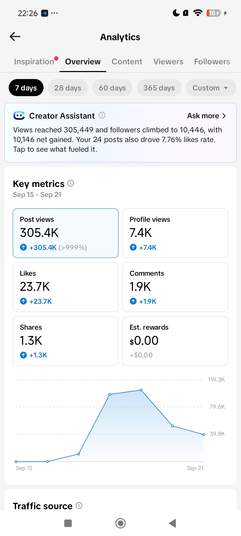The height and width of the screenshot is (536, 241).
Task: Open the Inspiration tab
Action: coord(34,62)
